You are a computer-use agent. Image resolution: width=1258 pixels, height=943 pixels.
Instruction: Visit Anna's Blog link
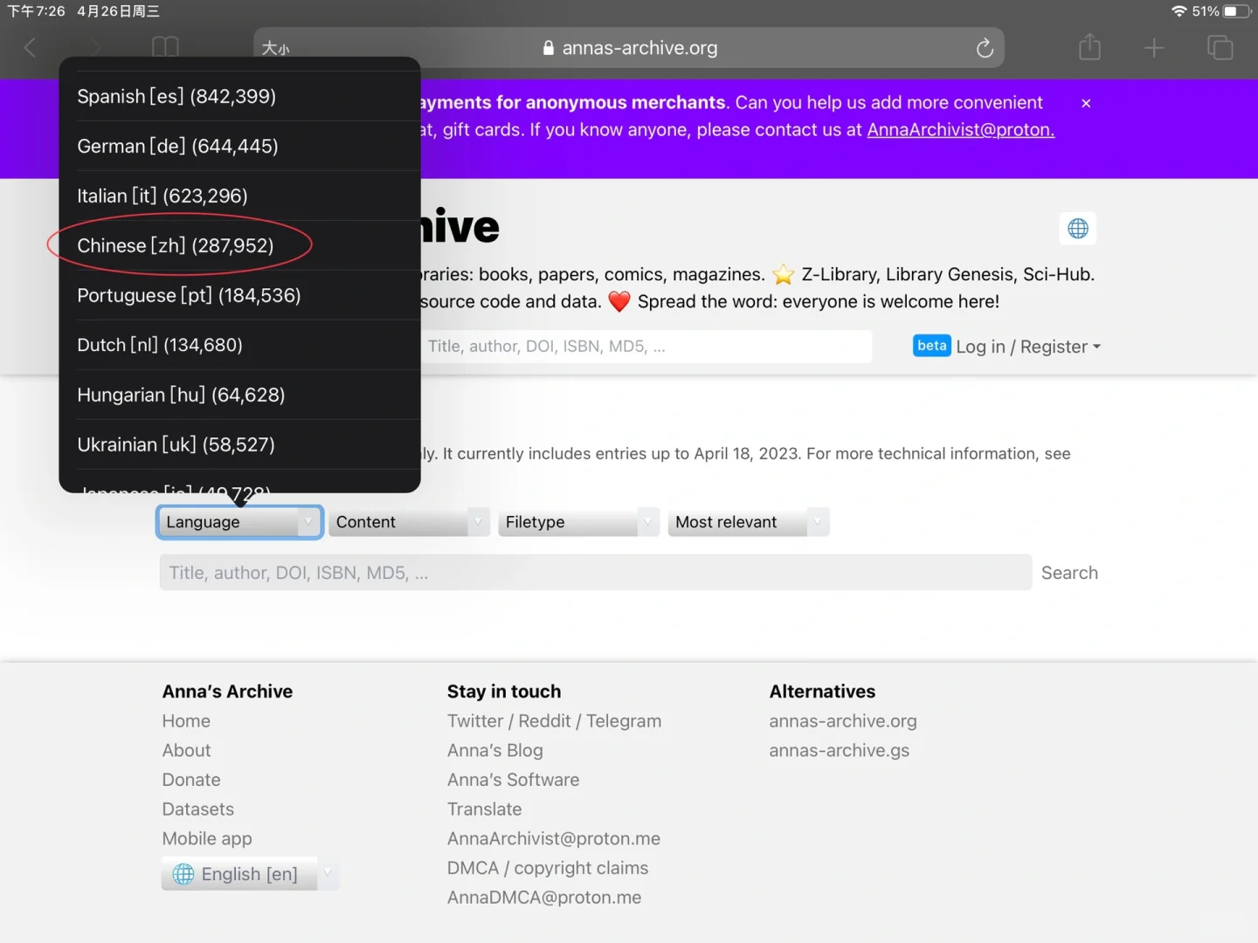coord(495,751)
